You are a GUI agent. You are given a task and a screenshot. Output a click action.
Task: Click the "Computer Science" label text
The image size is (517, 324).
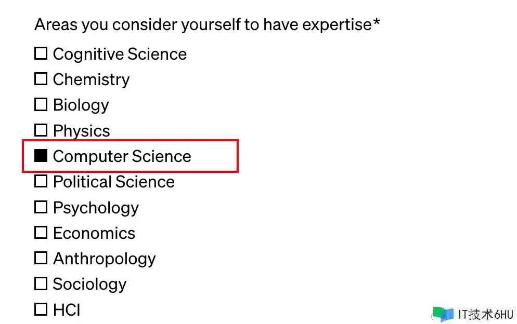122,156
